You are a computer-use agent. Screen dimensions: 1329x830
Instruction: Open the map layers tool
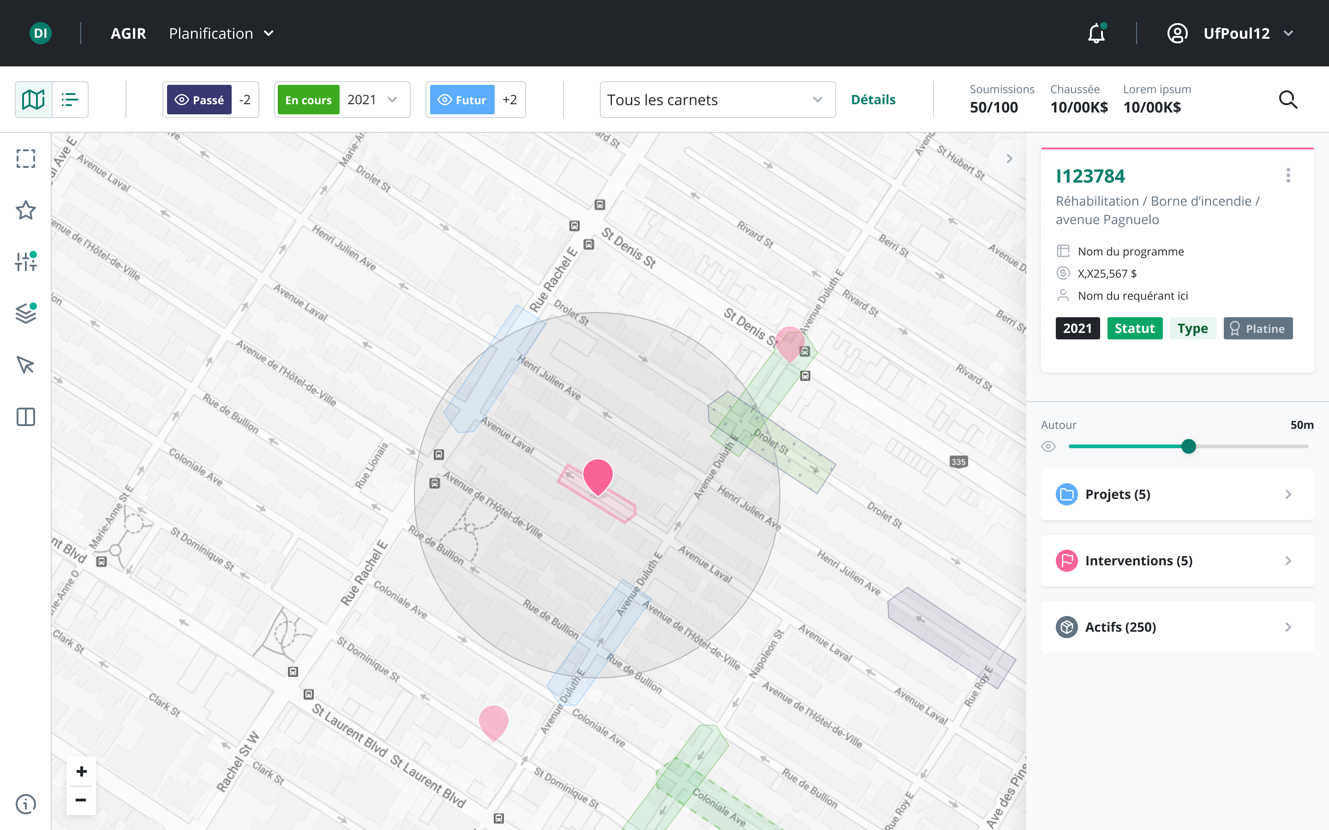coord(26,314)
